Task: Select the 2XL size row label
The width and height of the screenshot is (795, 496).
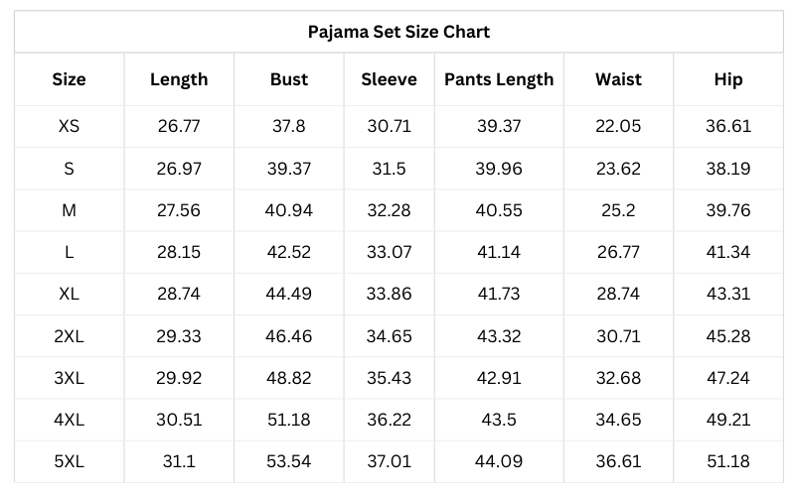Action: click(x=69, y=336)
